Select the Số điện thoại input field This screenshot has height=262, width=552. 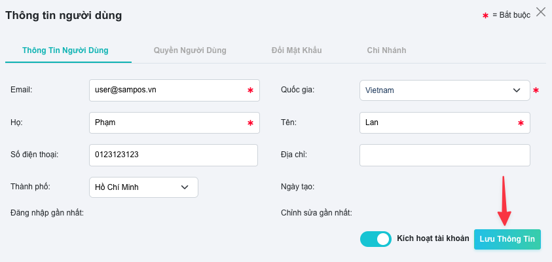tap(173, 155)
